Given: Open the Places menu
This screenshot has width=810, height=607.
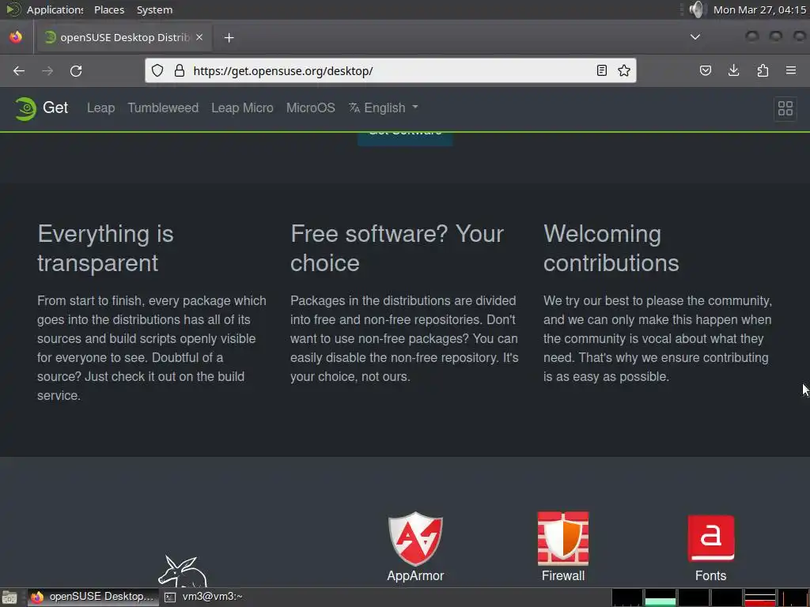Looking at the screenshot, I should tap(109, 9).
